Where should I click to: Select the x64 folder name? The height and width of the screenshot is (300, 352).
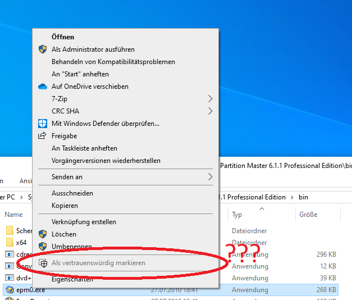[x=21, y=243]
